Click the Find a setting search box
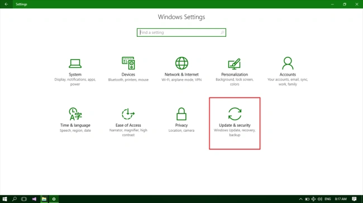Viewport: 363px width, 203px height. 181,32
